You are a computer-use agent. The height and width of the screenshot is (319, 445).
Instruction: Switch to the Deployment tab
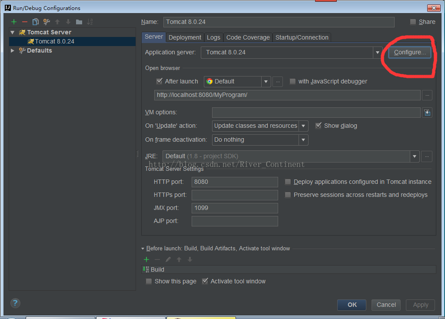coord(185,37)
